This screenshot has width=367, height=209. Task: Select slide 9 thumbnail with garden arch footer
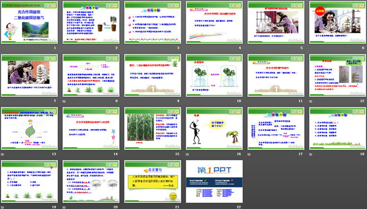[152, 75]
